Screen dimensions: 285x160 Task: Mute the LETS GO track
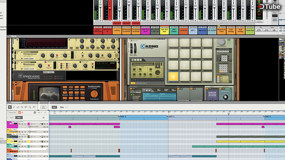coord(20,151)
